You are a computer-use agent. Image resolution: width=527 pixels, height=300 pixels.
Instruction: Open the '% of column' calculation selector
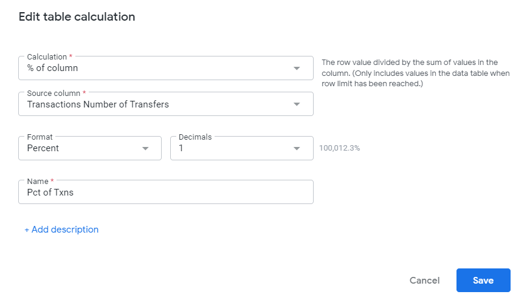pyautogui.click(x=166, y=68)
